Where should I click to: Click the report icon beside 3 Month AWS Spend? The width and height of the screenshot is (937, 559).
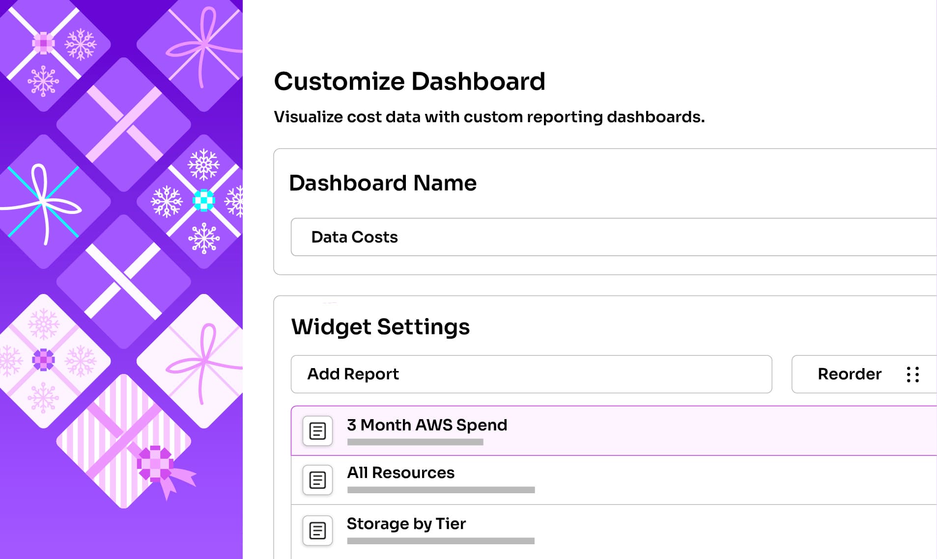pyautogui.click(x=317, y=430)
